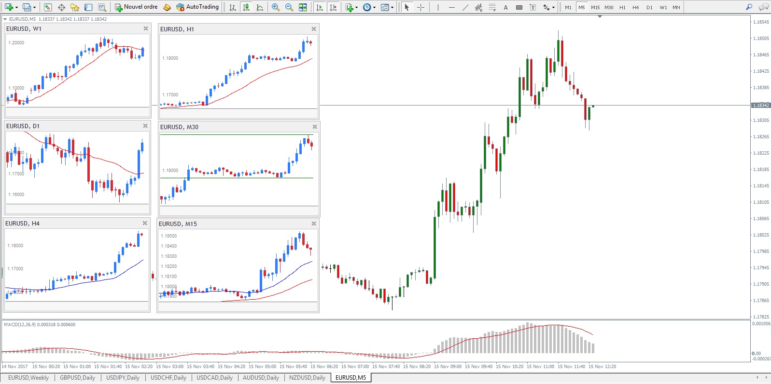
Task: Enable AutoTrading button
Action: (x=197, y=7)
